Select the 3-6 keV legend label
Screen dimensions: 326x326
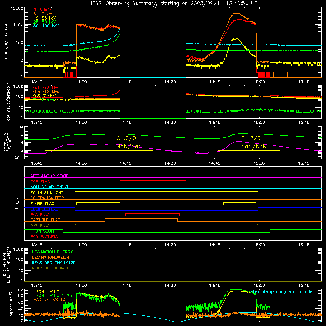42,10
